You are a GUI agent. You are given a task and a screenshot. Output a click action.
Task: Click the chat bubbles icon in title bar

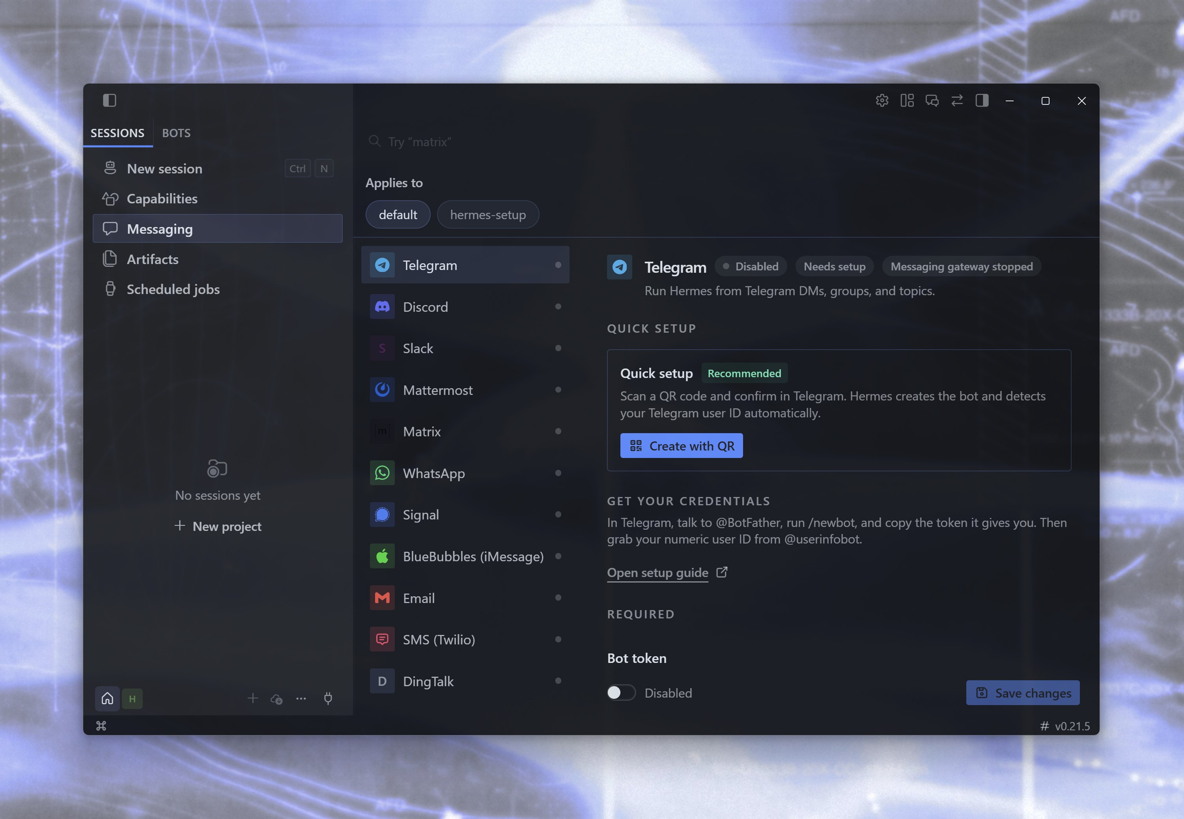click(932, 101)
